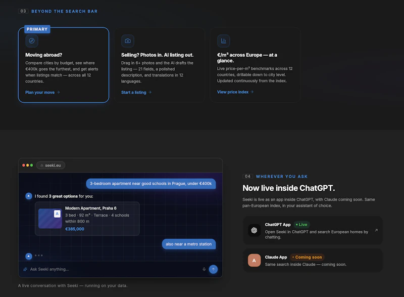The width and height of the screenshot is (404, 297).
Task: Click the yellow minimize dot in mock browser
Action: [x=28, y=165]
